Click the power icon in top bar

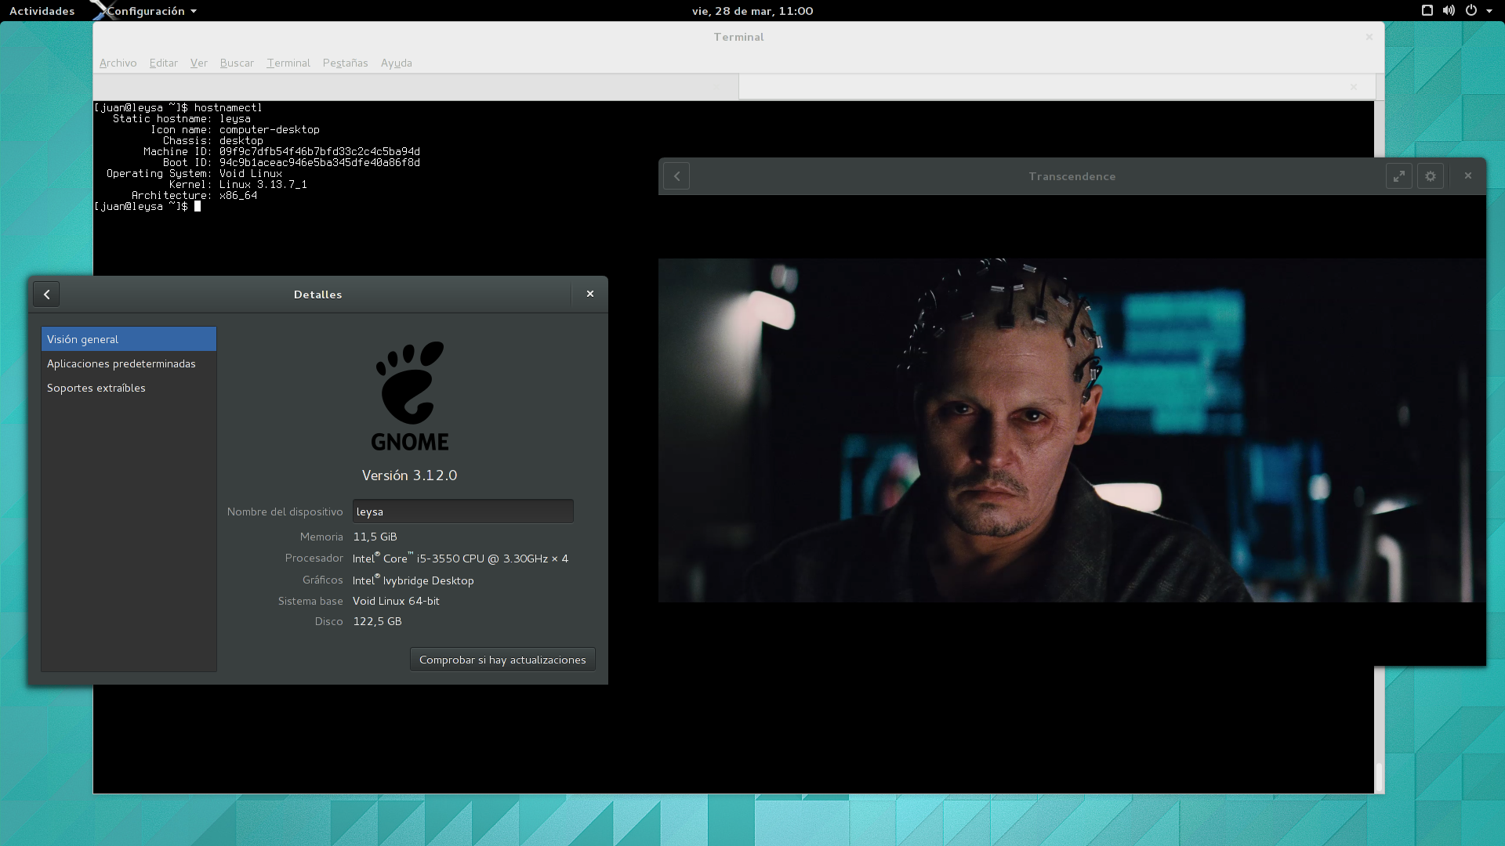pyautogui.click(x=1471, y=11)
